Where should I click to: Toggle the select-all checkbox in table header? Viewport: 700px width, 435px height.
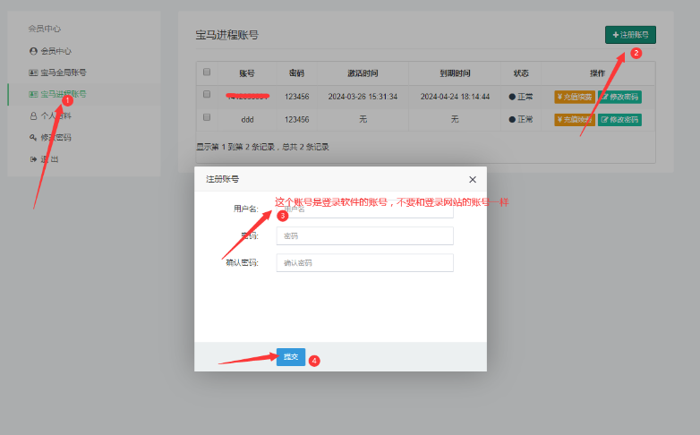pos(207,72)
